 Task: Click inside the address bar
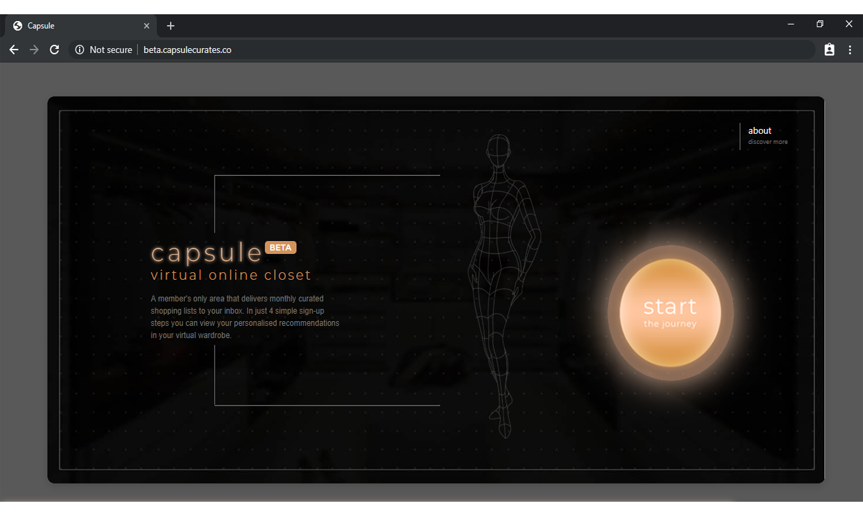[x=272, y=49]
